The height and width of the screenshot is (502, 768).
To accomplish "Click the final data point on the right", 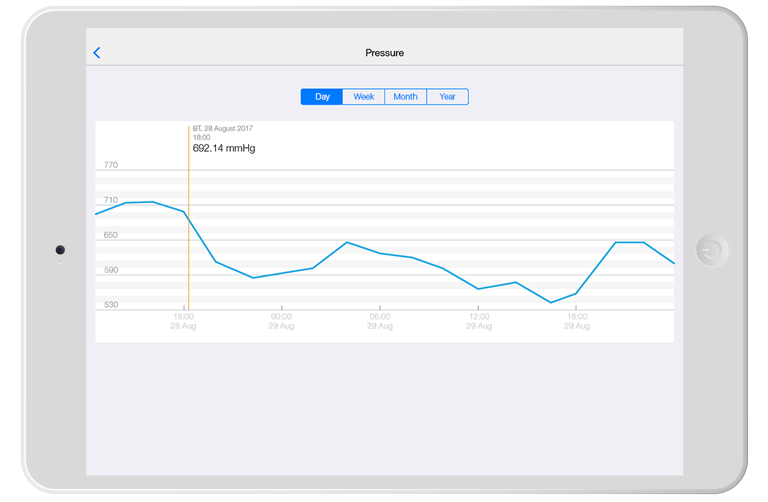I will point(673,263).
